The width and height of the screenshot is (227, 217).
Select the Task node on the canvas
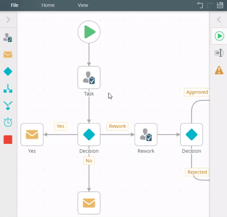pos(89,78)
